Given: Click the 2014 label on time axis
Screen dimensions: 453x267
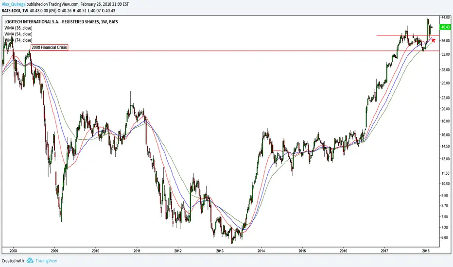Looking at the screenshot, I should [x=261, y=251].
